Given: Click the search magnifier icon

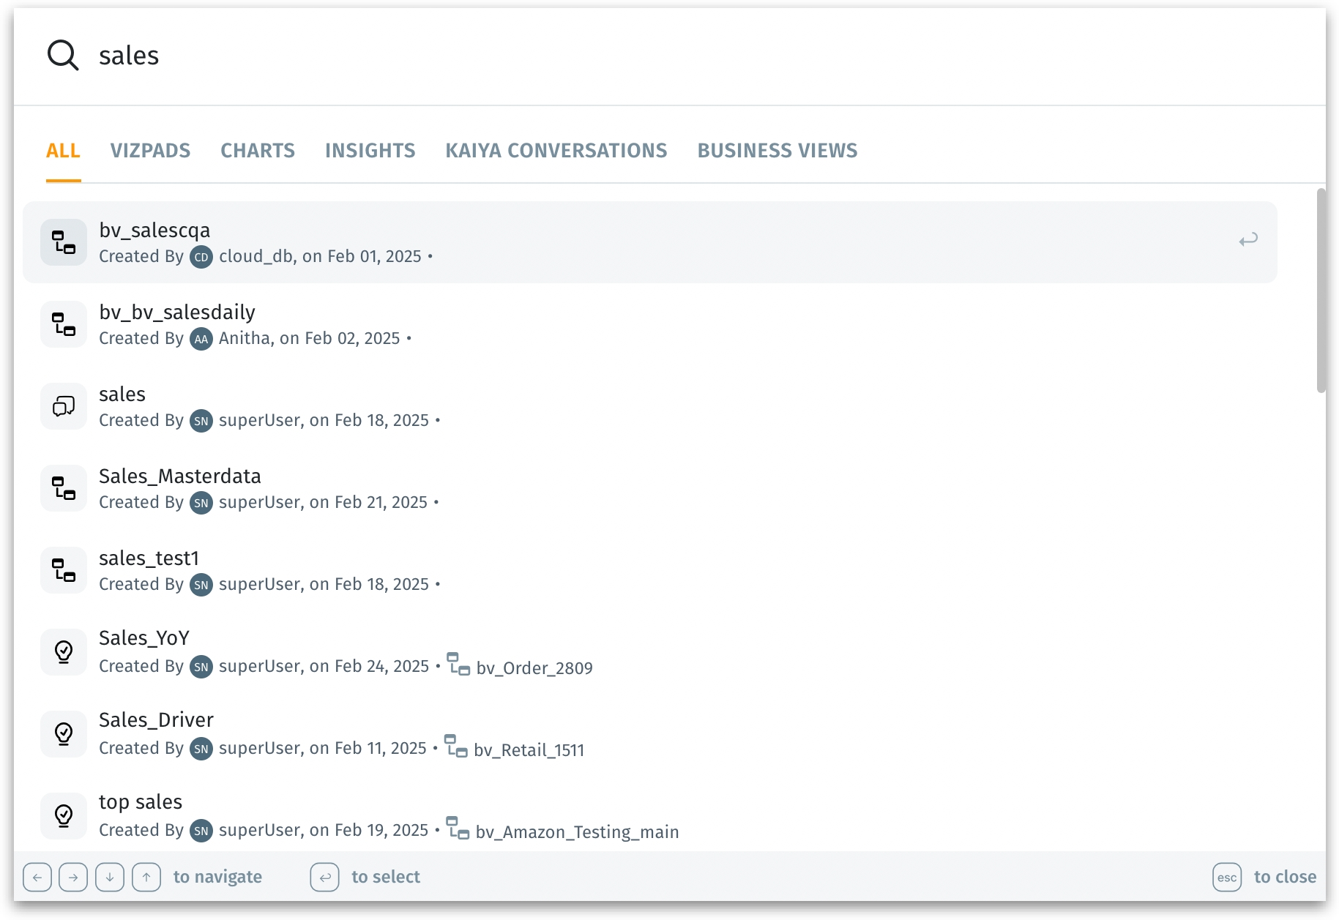Looking at the screenshot, I should coord(63,56).
